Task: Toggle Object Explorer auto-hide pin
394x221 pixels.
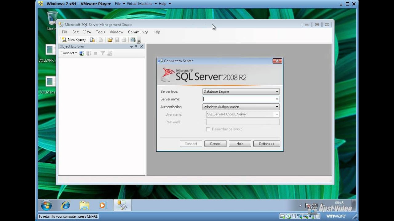Action: click(136, 46)
